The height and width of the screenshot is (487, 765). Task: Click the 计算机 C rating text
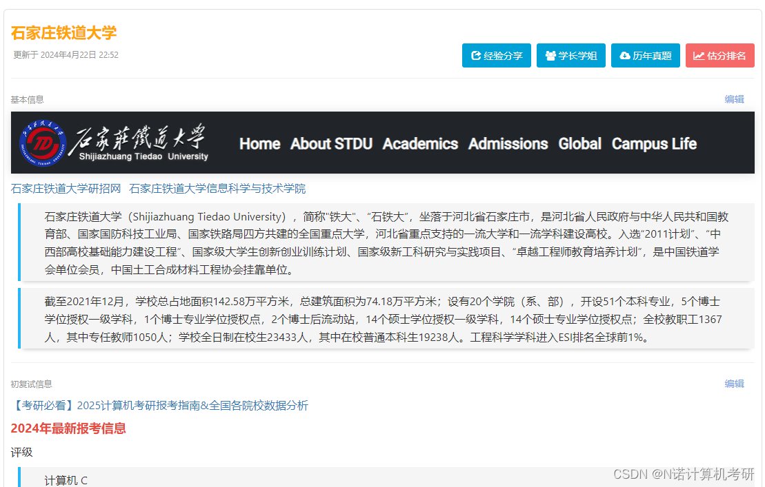coord(66,480)
